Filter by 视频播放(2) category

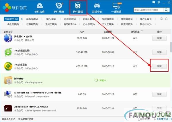[108, 19]
